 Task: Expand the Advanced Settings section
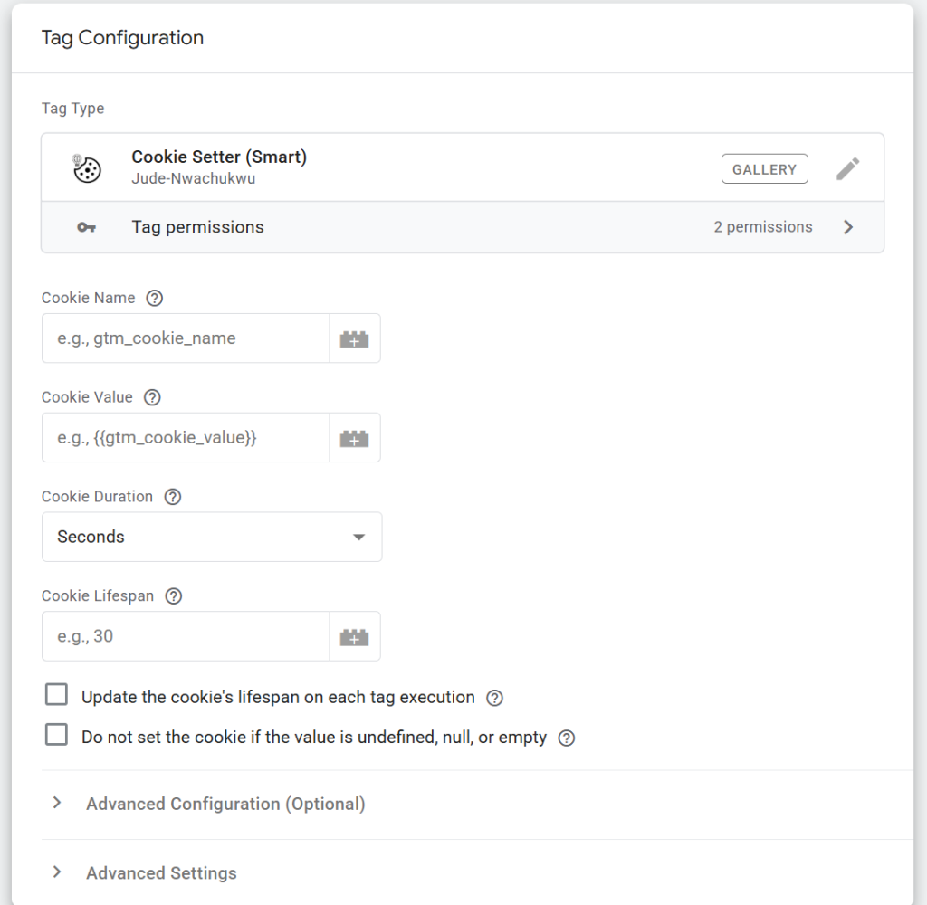pyautogui.click(x=161, y=873)
